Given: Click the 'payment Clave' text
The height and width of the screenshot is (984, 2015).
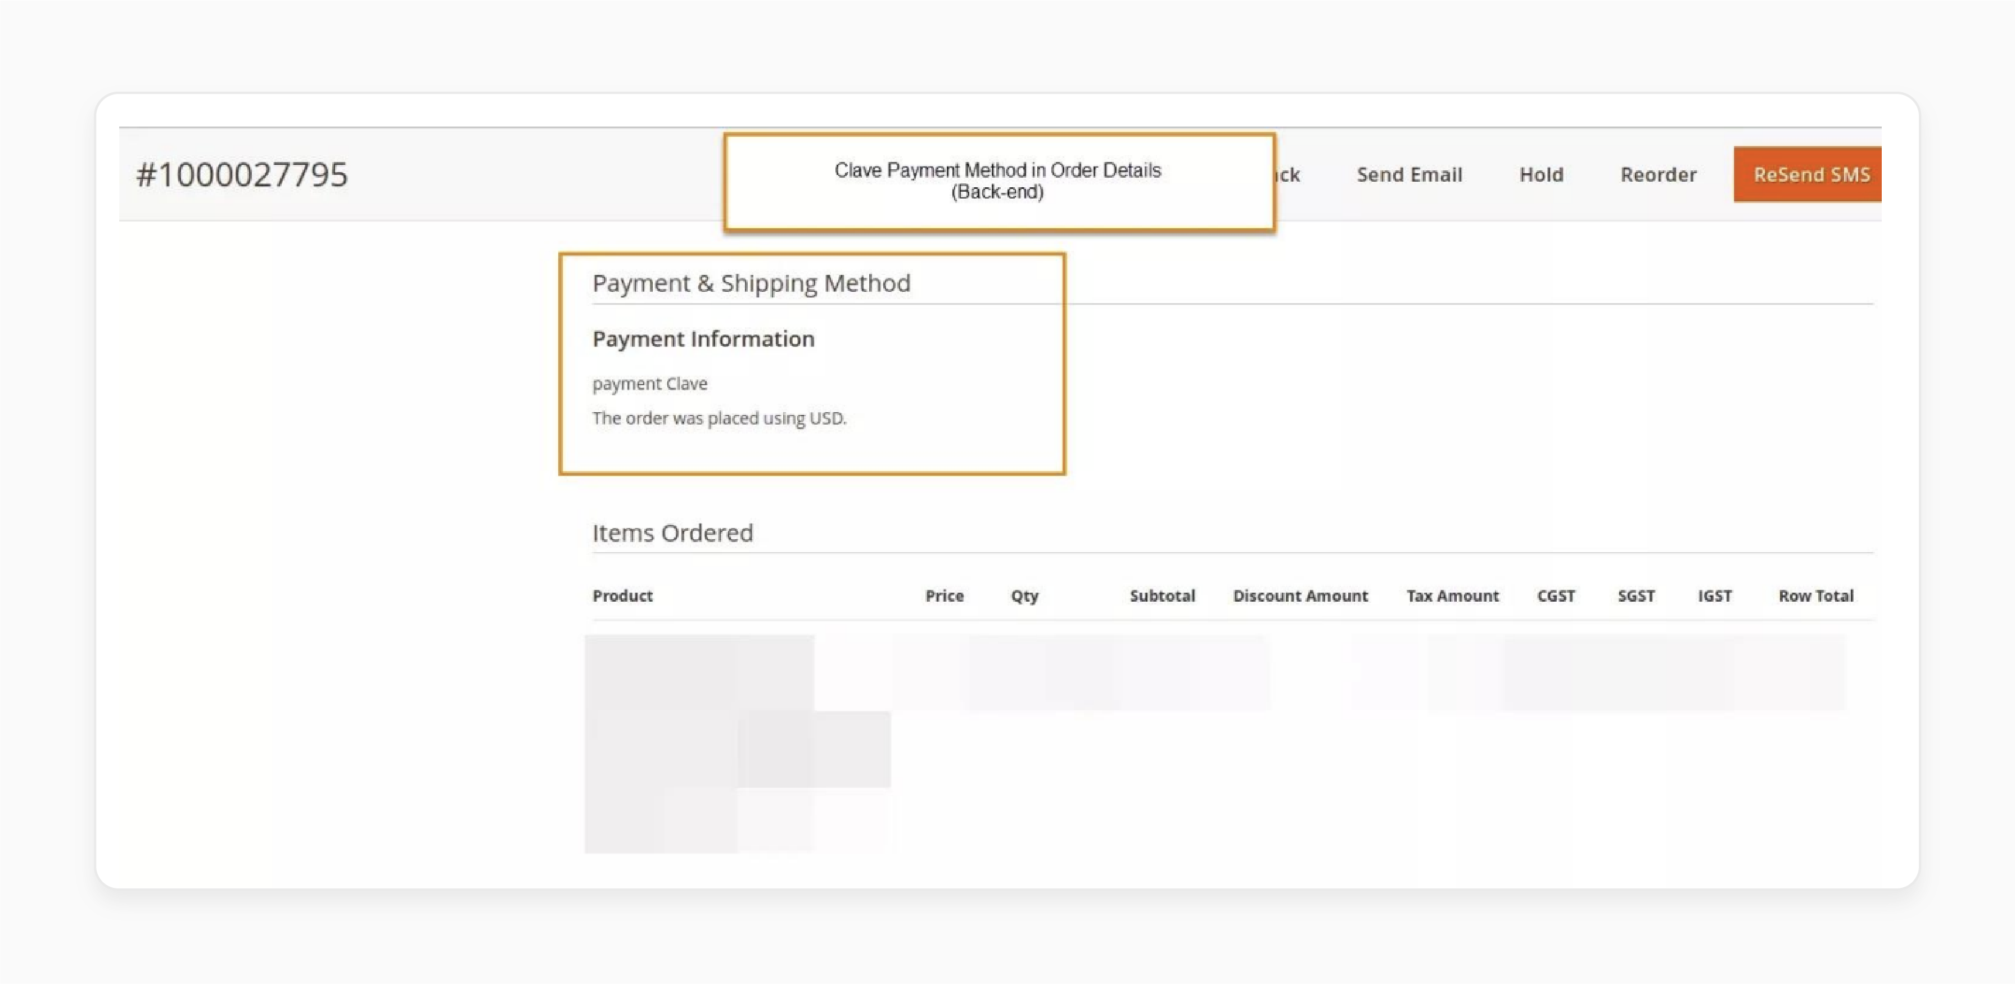Looking at the screenshot, I should (649, 383).
